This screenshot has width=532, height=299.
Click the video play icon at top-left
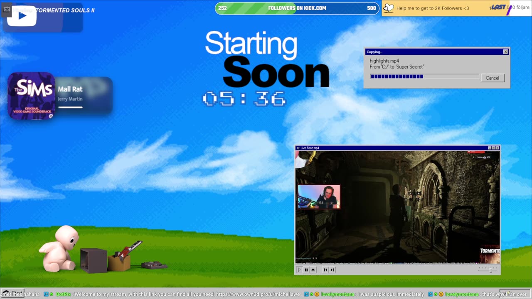pyautogui.click(x=22, y=16)
